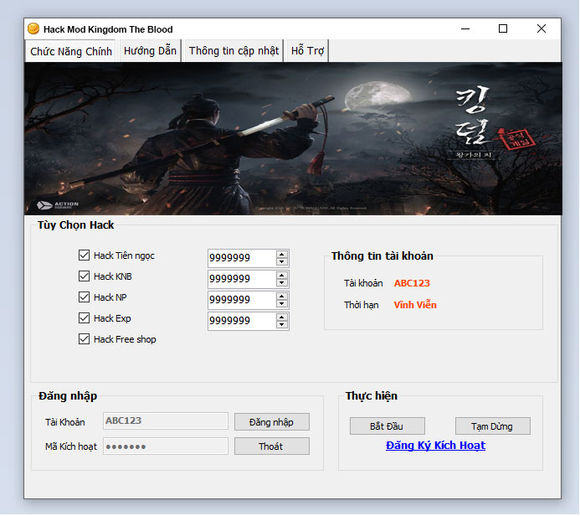Click the Vĩnh Viễn expiry text
This screenshot has width=580, height=516.
[x=415, y=305]
